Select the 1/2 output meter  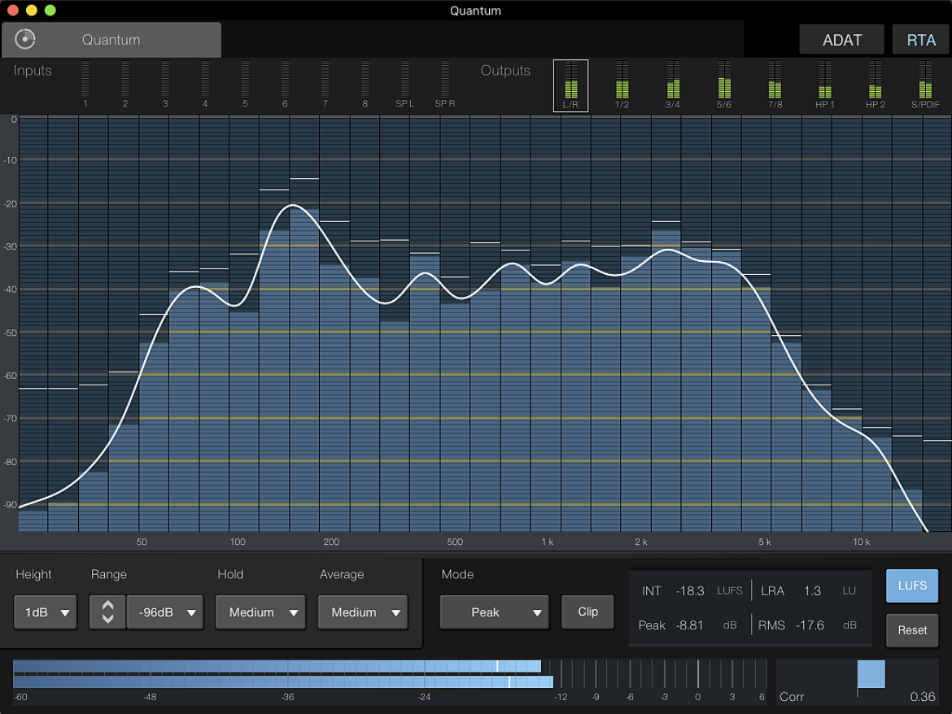click(622, 85)
